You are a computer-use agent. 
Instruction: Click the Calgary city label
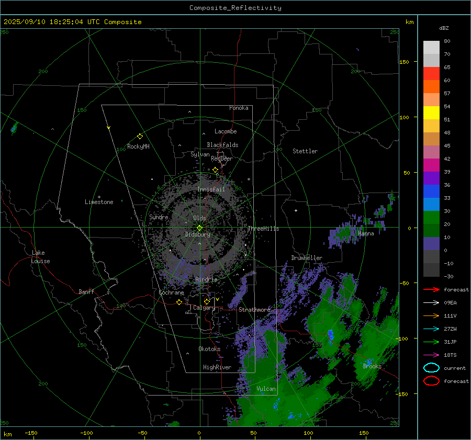204,308
